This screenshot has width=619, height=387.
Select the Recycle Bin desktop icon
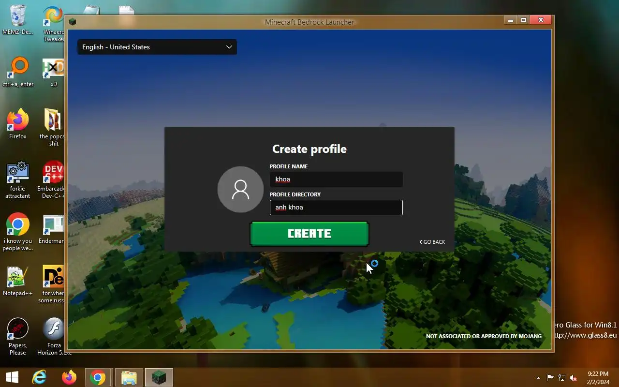18,20
